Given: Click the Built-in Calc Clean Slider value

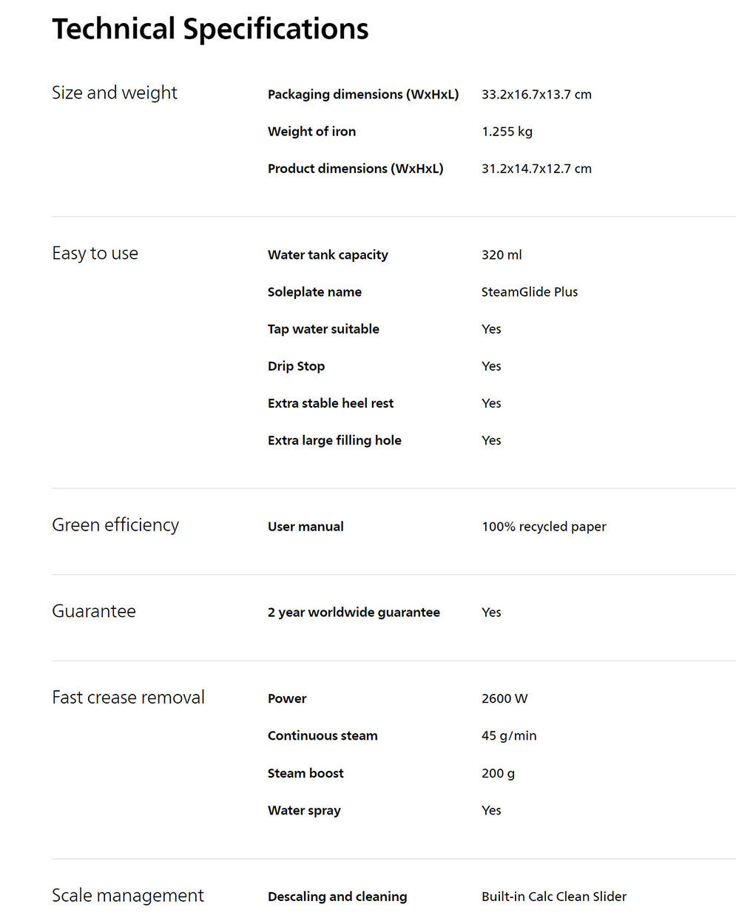Looking at the screenshot, I should pos(554,897).
